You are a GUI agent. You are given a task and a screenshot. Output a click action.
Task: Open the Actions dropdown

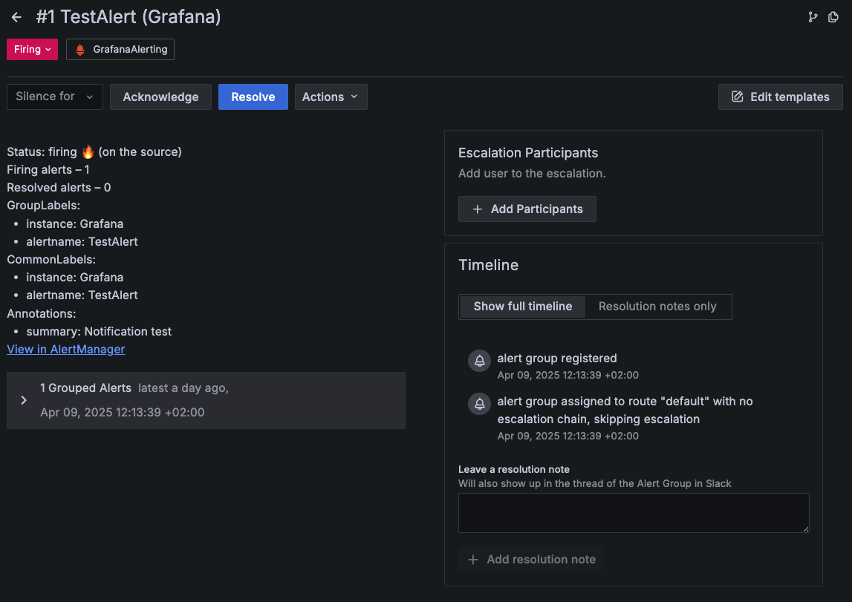[331, 96]
